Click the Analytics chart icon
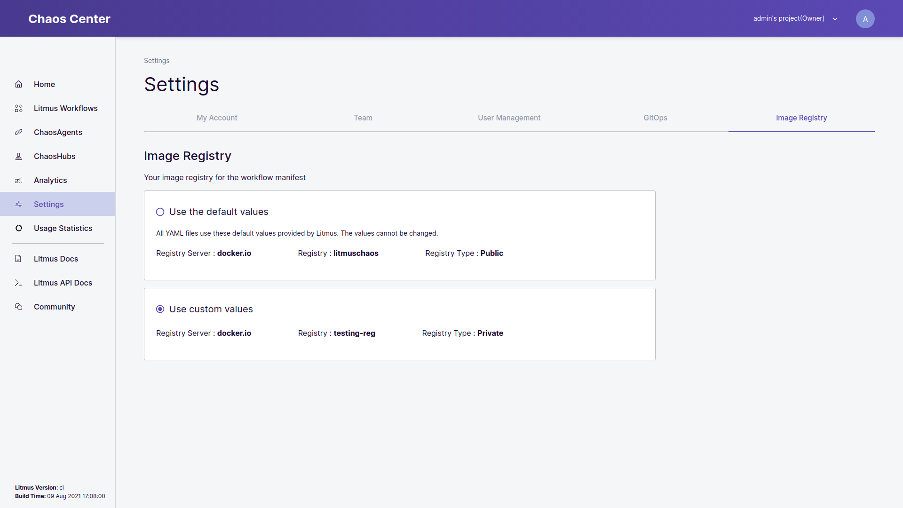 coord(19,180)
